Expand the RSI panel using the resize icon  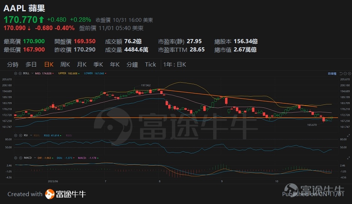348,135
